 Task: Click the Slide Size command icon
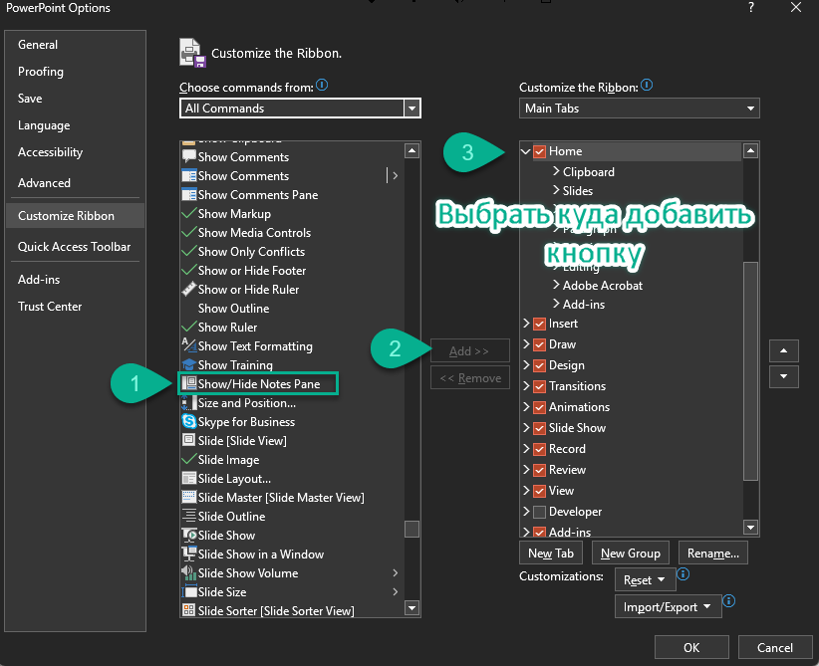188,591
